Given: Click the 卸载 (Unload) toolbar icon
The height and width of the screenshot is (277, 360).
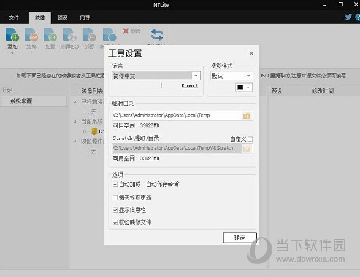Looking at the screenshot, I should pyautogui.click(x=90, y=34).
